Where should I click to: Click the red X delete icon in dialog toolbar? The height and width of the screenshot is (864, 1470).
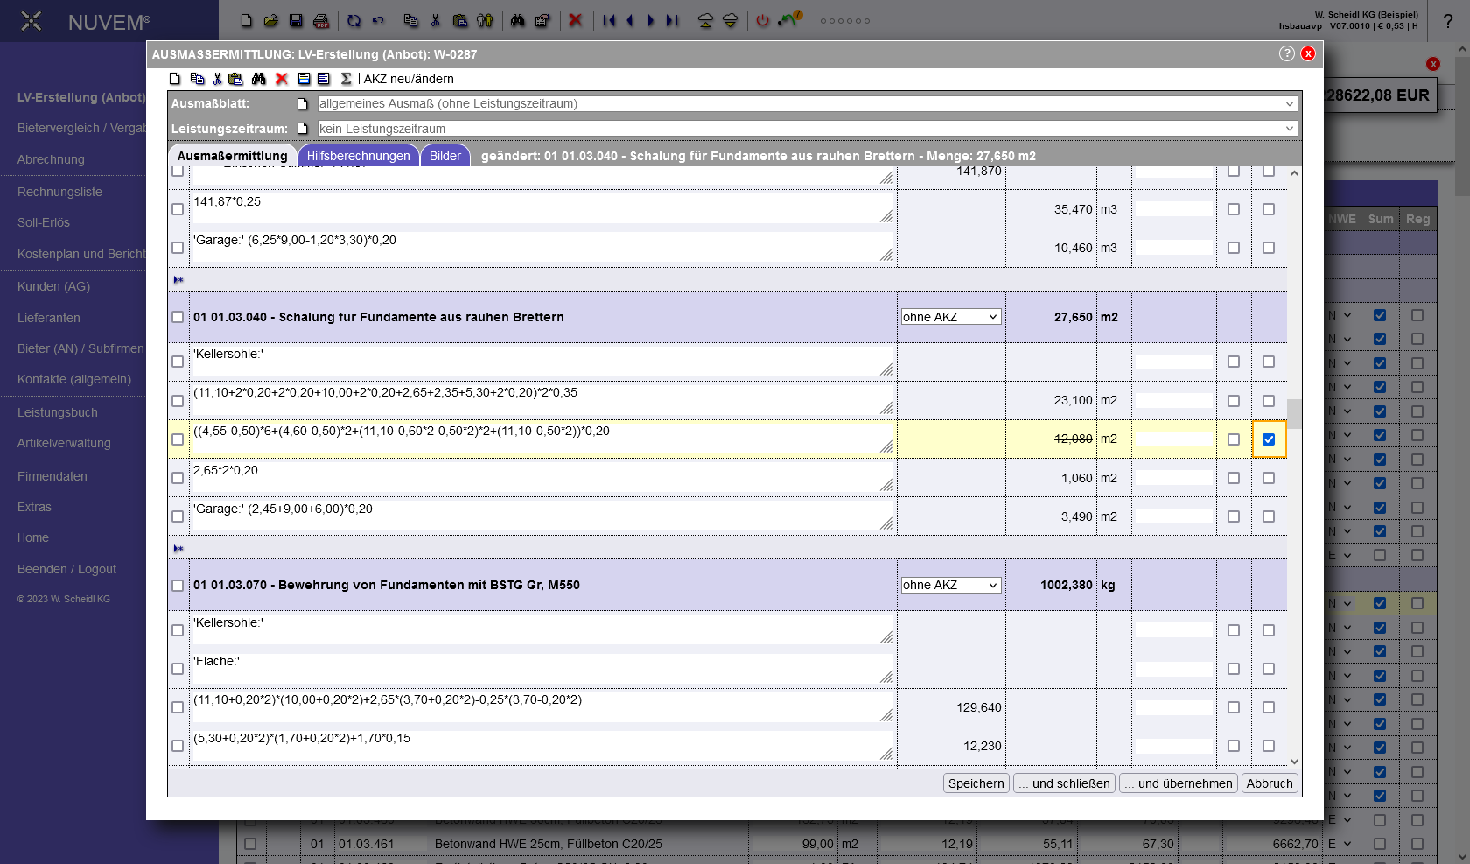(x=282, y=79)
